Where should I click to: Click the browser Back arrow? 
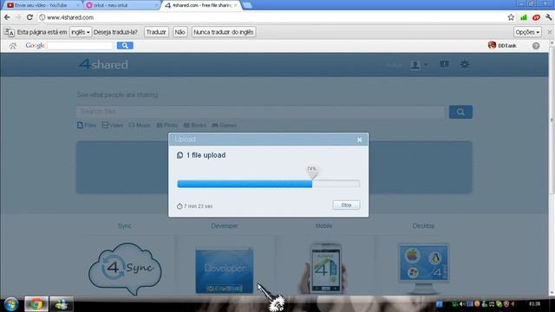click(7, 17)
